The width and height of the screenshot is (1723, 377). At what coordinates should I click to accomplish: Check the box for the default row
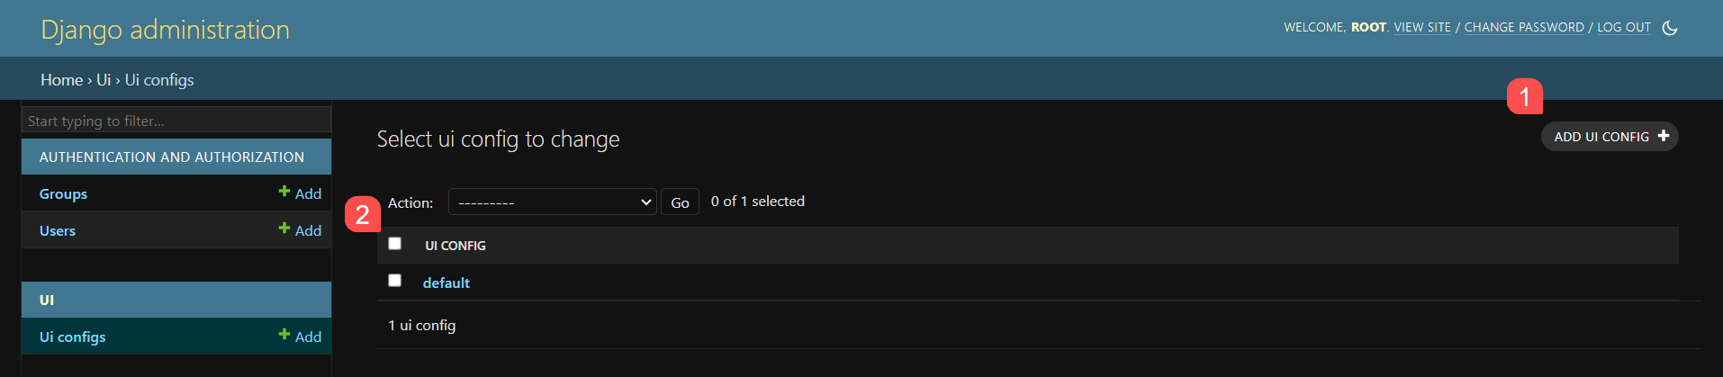click(394, 281)
